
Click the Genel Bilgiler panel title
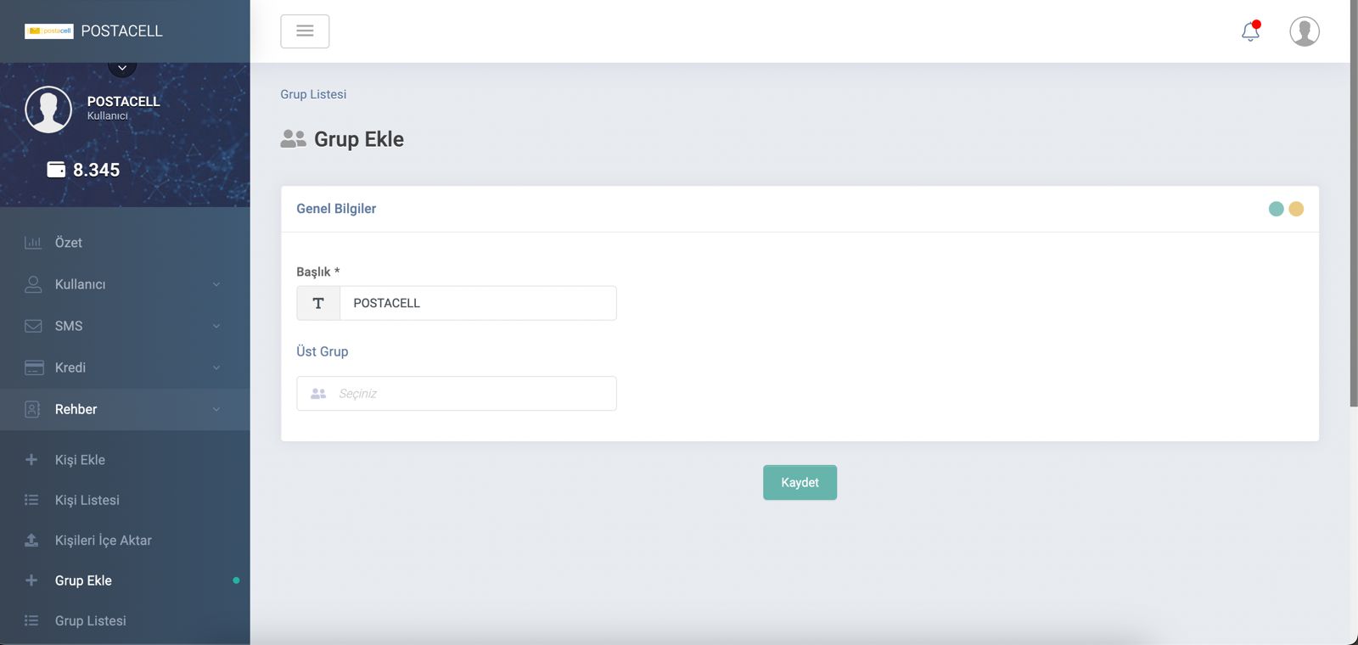tap(336, 209)
